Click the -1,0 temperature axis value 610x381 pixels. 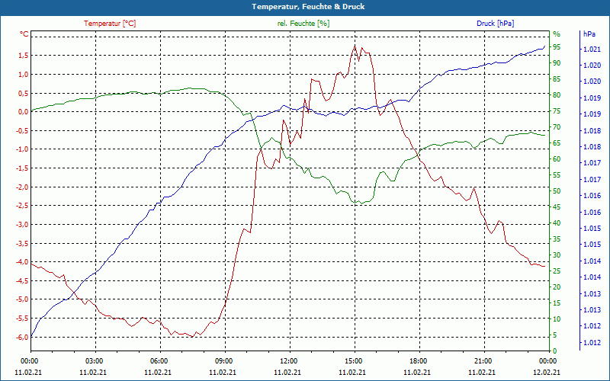(x=22, y=149)
